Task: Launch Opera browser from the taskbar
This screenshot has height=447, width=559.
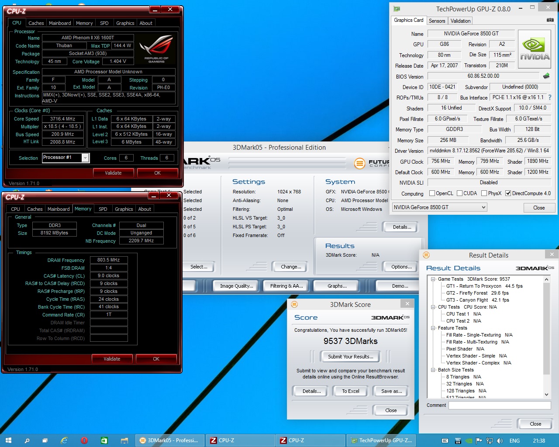Action: tap(84, 440)
